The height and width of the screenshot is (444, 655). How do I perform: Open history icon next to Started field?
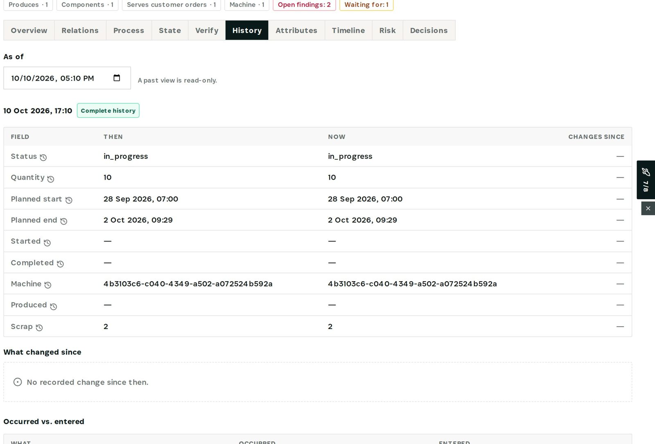point(47,243)
